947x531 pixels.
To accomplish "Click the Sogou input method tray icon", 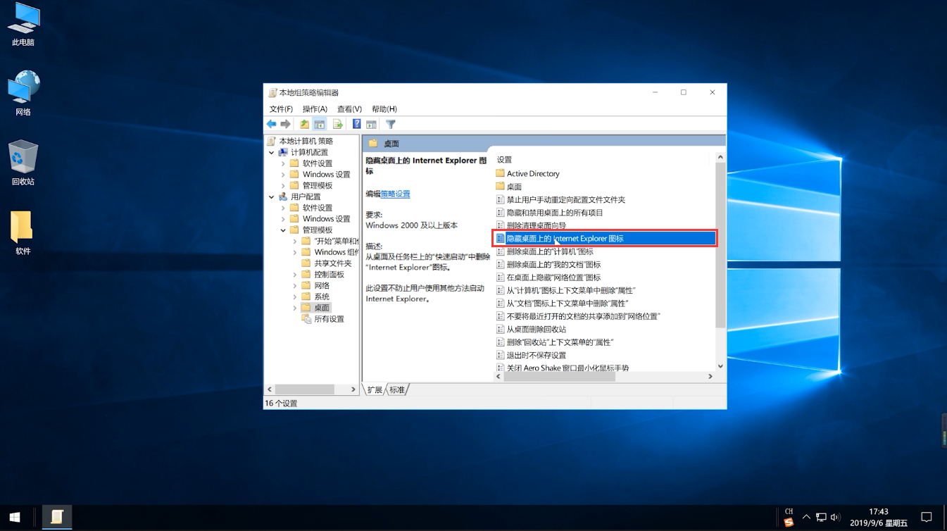I will click(789, 523).
